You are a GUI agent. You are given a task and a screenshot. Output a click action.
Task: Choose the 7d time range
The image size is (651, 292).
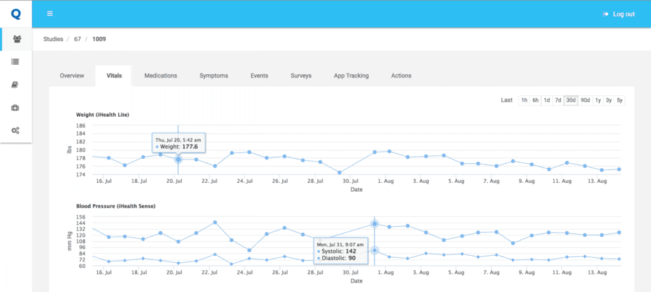(x=558, y=100)
